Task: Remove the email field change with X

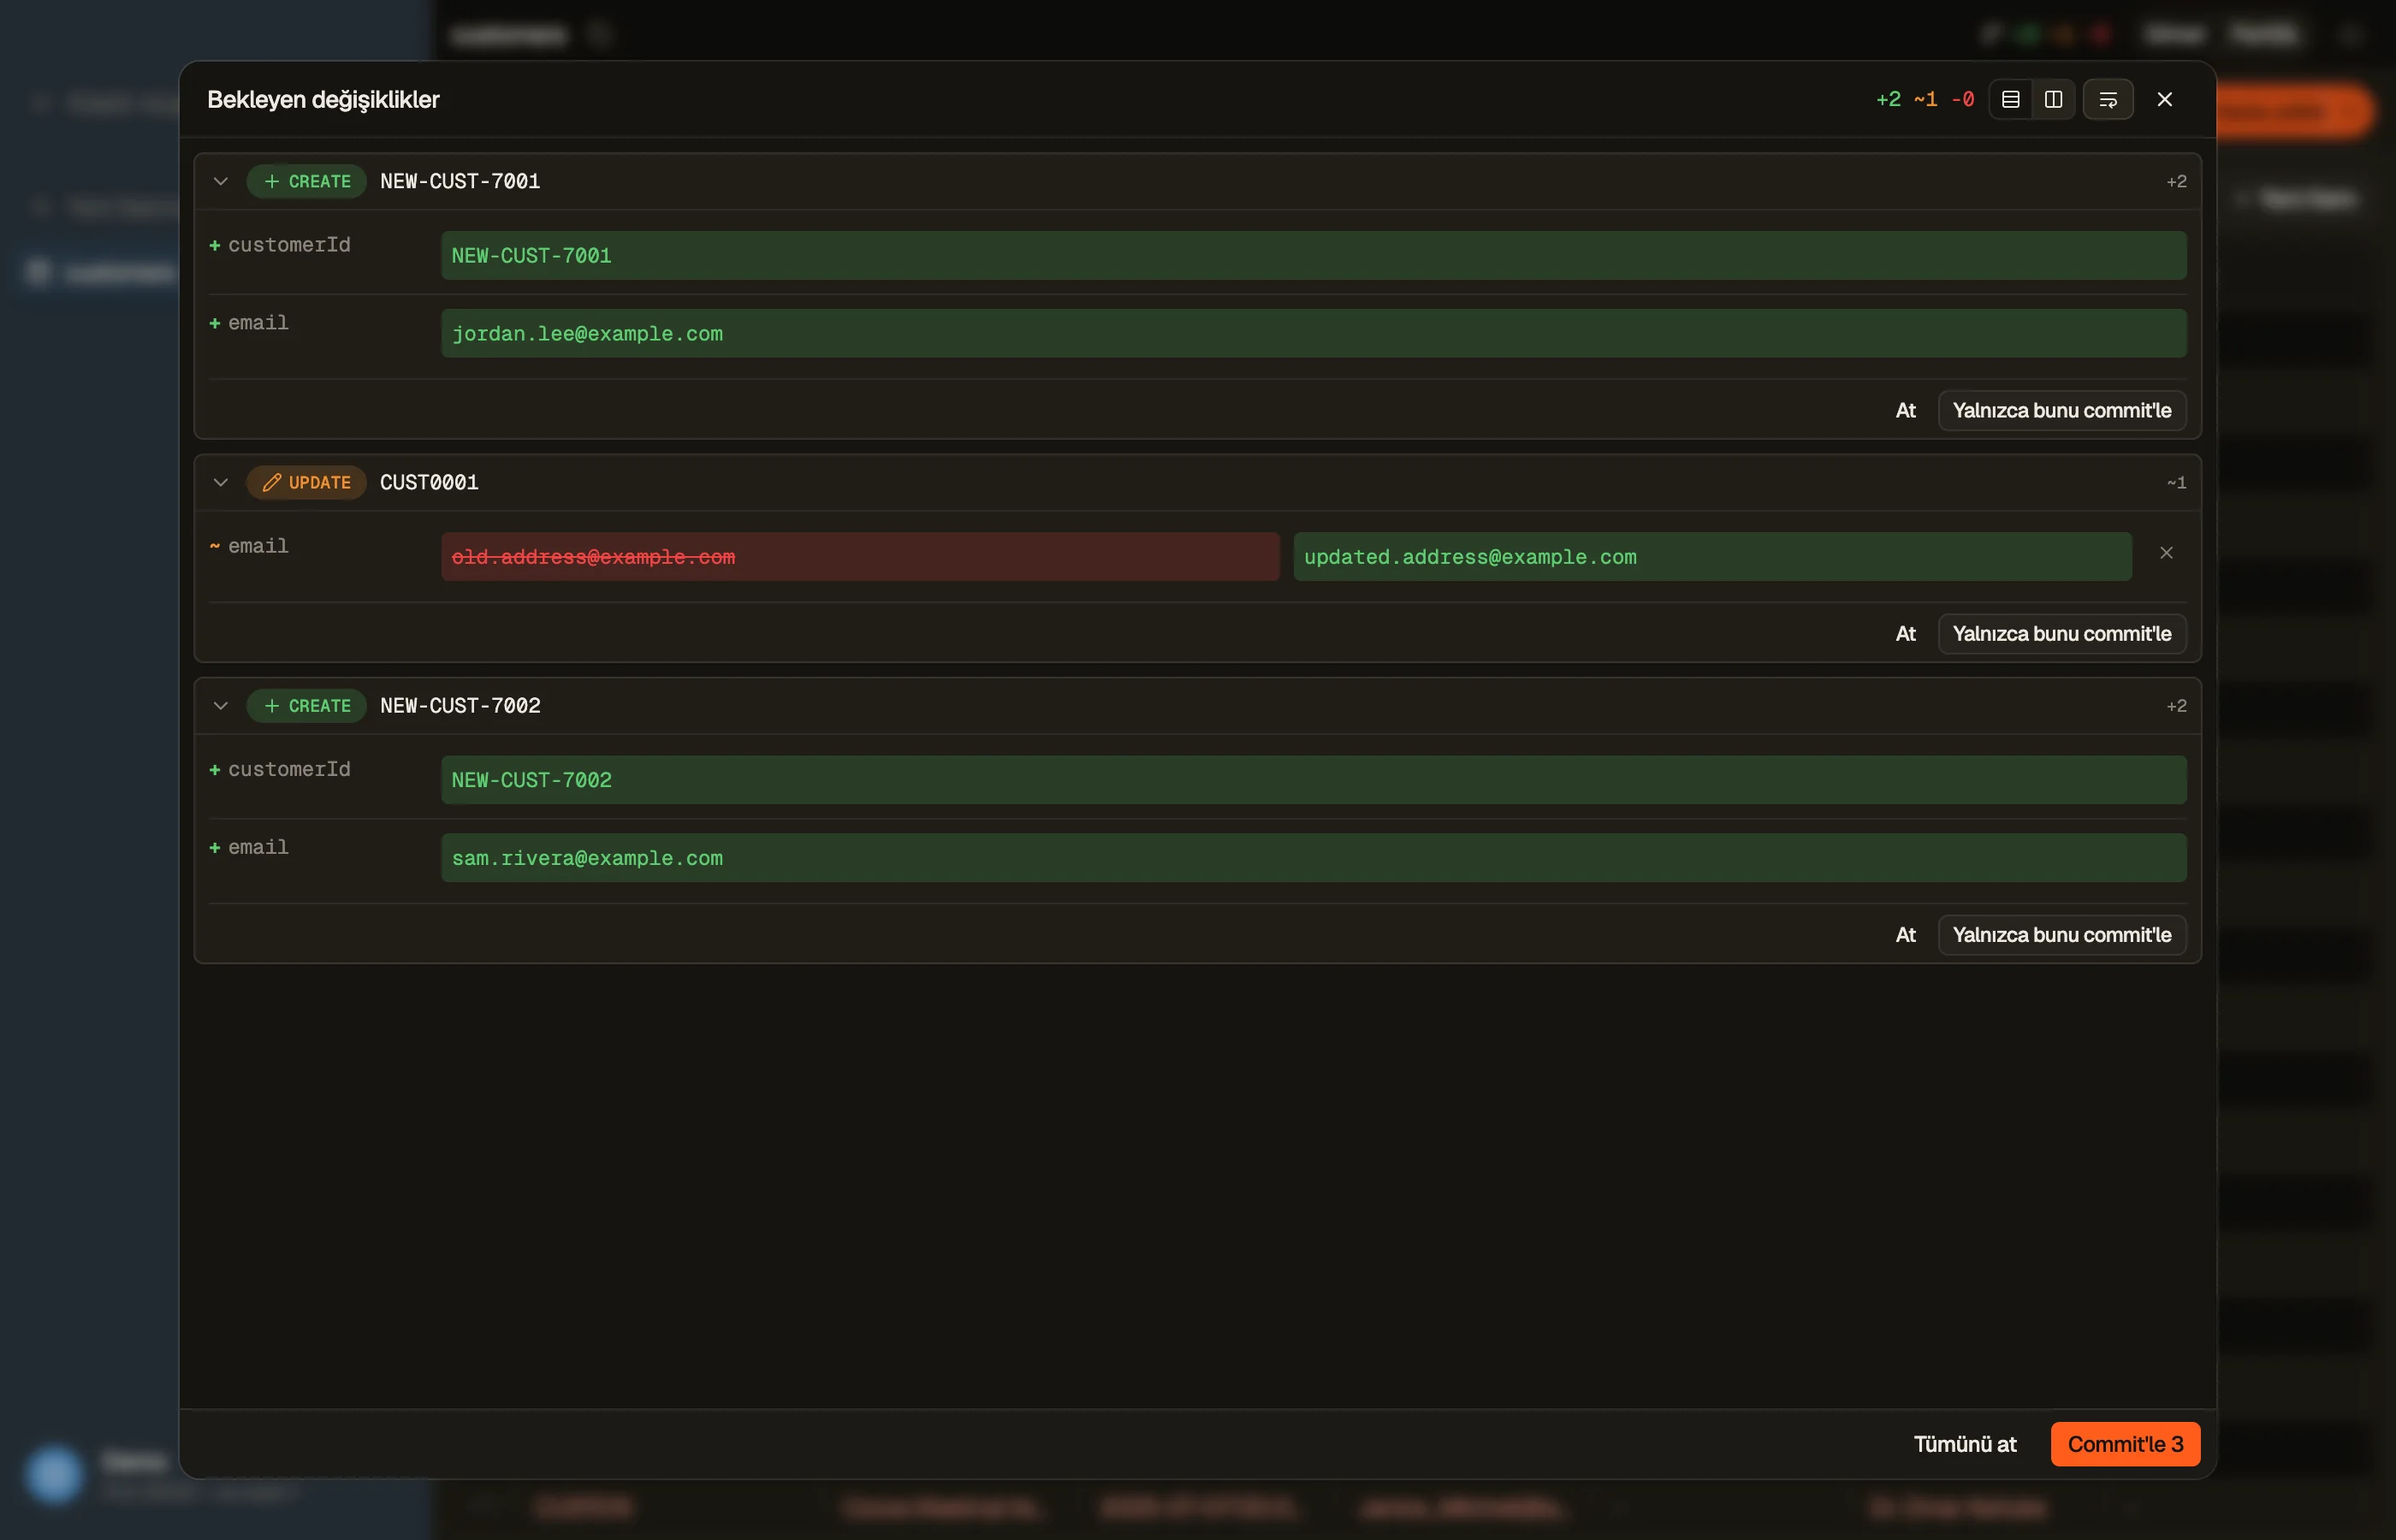Action: [x=2166, y=553]
